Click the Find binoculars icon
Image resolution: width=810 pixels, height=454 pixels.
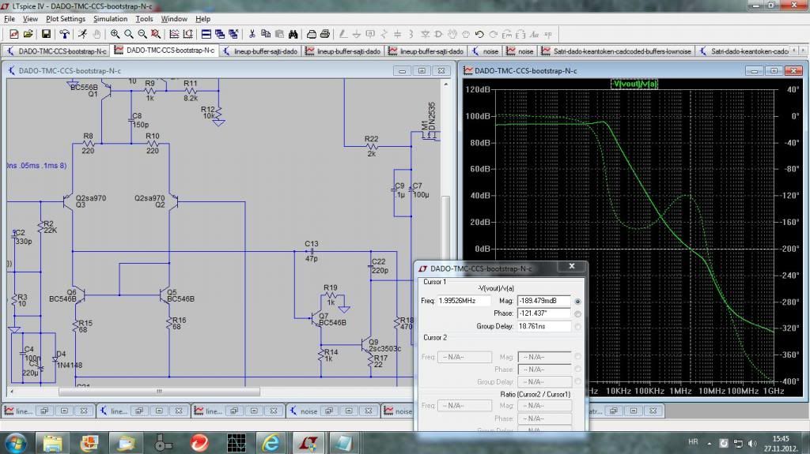pyautogui.click(x=293, y=34)
